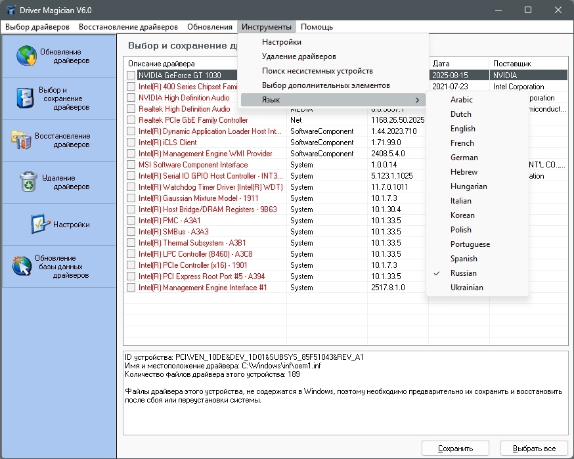
Task: Check MSI Software Component Interface checkbox
Action: tap(131, 164)
